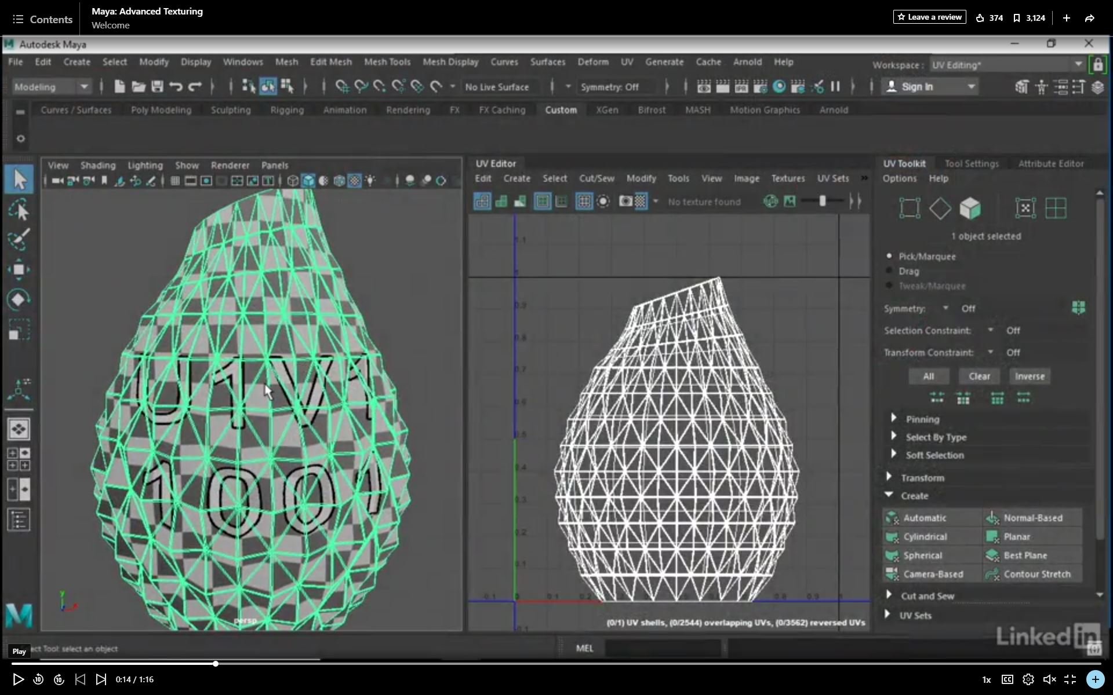Click the Save Scene disk icon
This screenshot has height=695, width=1113.
(x=157, y=87)
